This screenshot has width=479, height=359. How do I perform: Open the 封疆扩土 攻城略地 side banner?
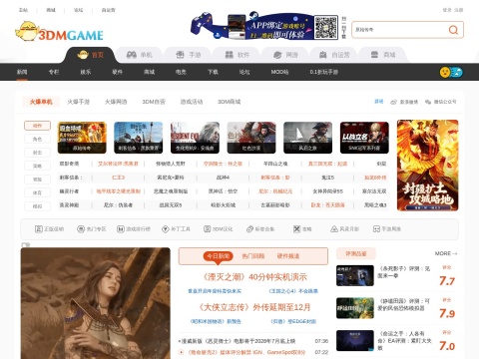(428, 166)
